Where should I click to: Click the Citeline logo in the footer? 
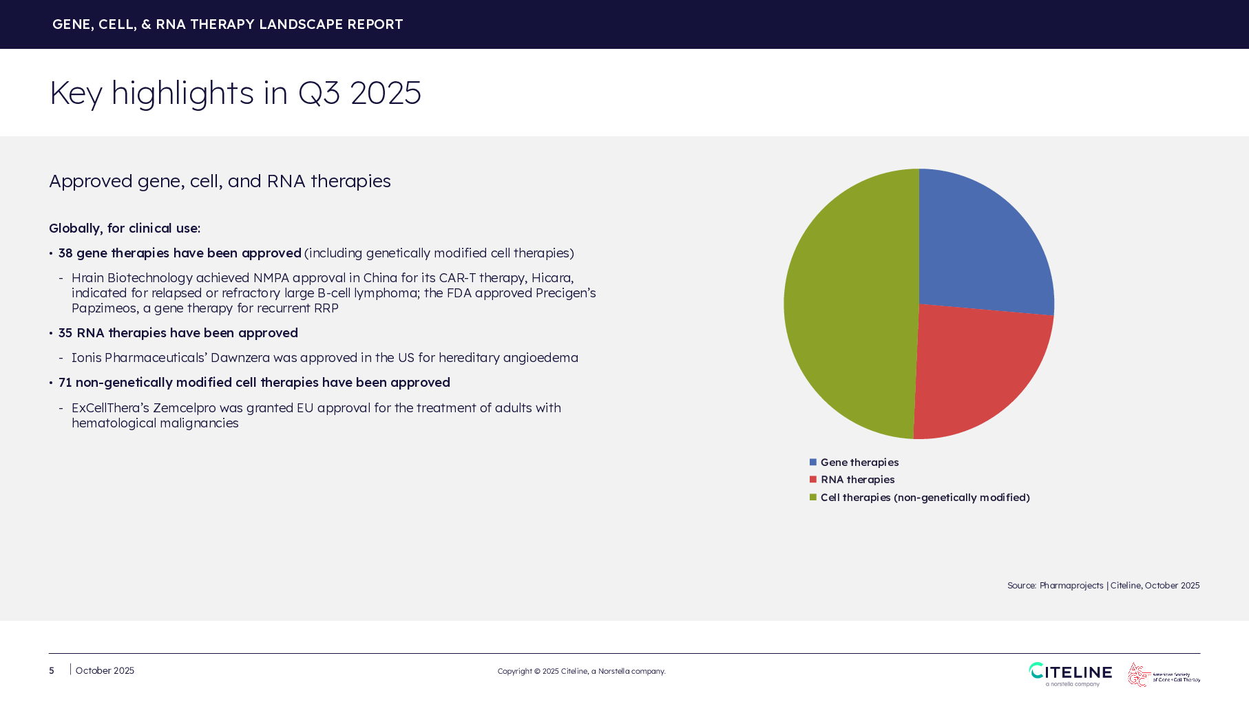point(1069,672)
